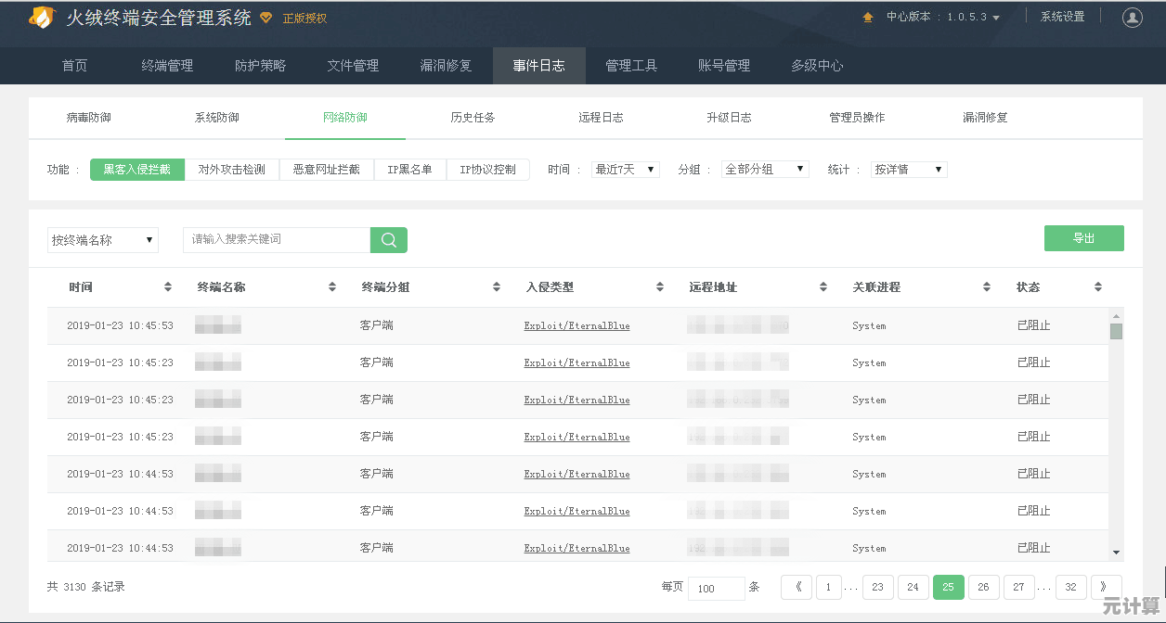Sort table by 关联进程 column arrows
This screenshot has width=1166, height=623.
(987, 287)
